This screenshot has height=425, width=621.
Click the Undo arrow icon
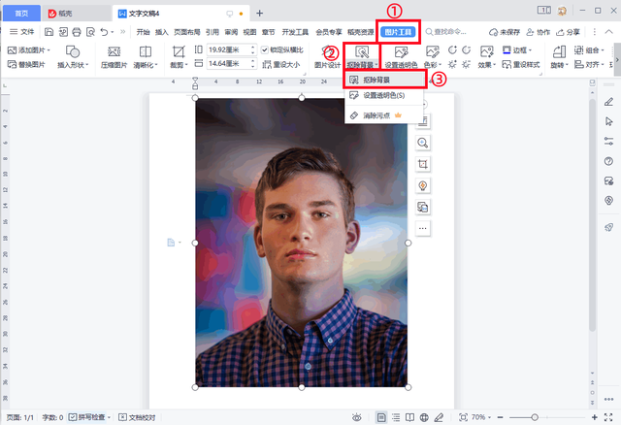[104, 32]
